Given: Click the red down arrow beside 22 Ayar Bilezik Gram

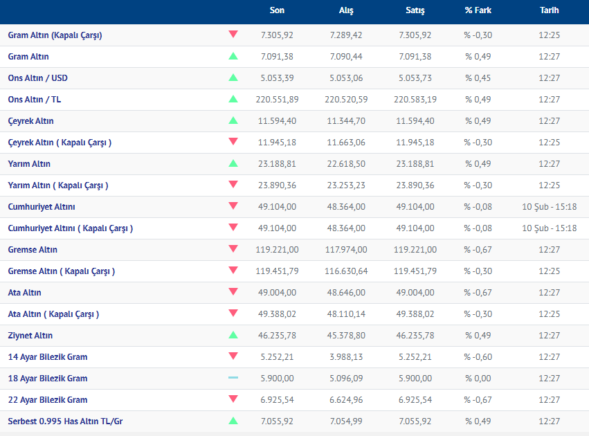Looking at the screenshot, I should (x=233, y=399).
